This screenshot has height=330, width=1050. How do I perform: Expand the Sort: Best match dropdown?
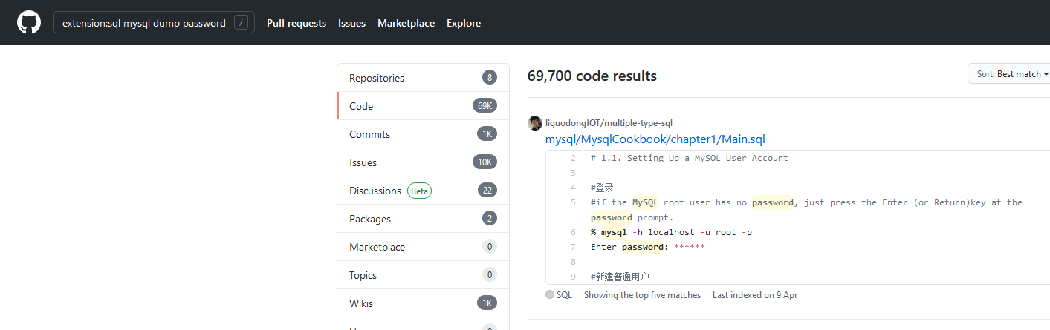tap(1011, 74)
